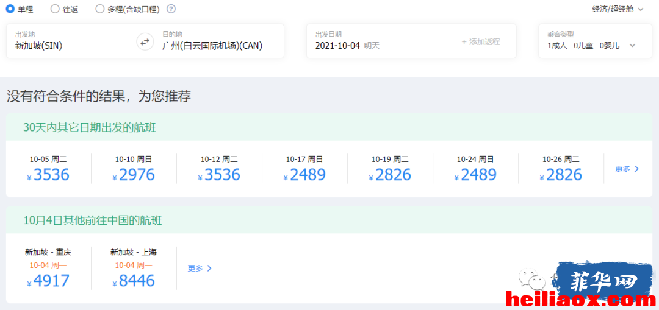The width and height of the screenshot is (659, 310).
Task: Show 更多 dates in 30-day flights row
Action: click(x=627, y=169)
